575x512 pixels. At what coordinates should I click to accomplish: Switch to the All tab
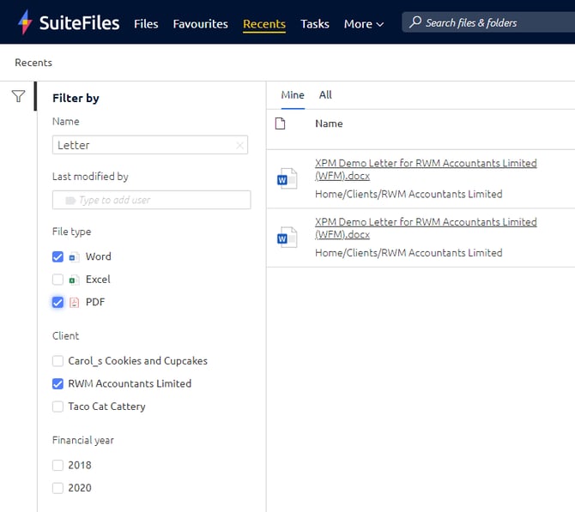[325, 95]
